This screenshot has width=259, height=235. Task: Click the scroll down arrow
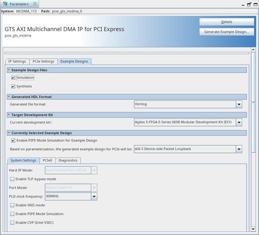point(253,229)
